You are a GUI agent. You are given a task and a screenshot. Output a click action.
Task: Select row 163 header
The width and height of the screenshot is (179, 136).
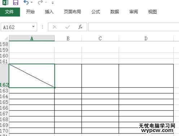point(4,91)
